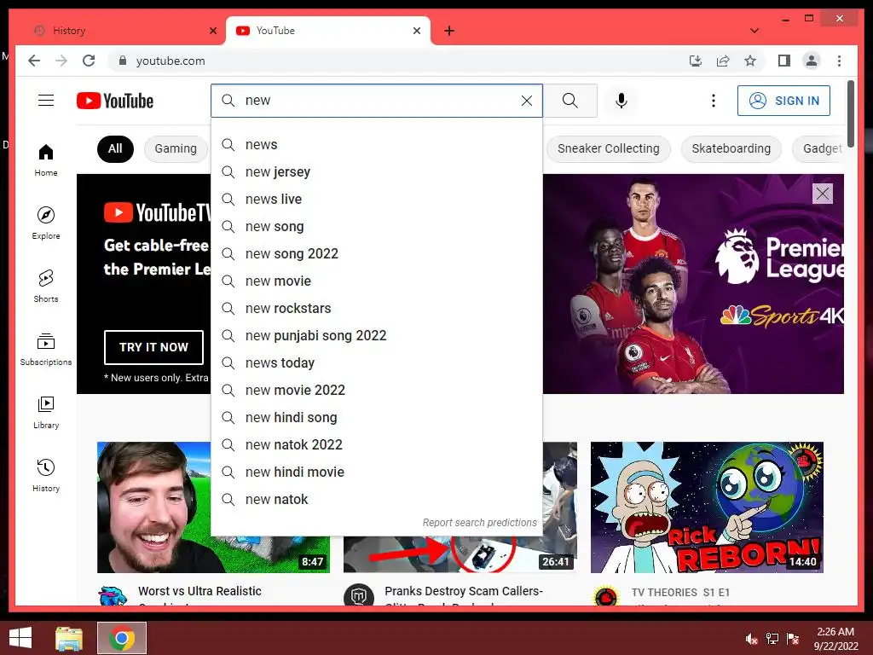
Task: Choose the 'new song' suggestion
Action: [376, 227]
